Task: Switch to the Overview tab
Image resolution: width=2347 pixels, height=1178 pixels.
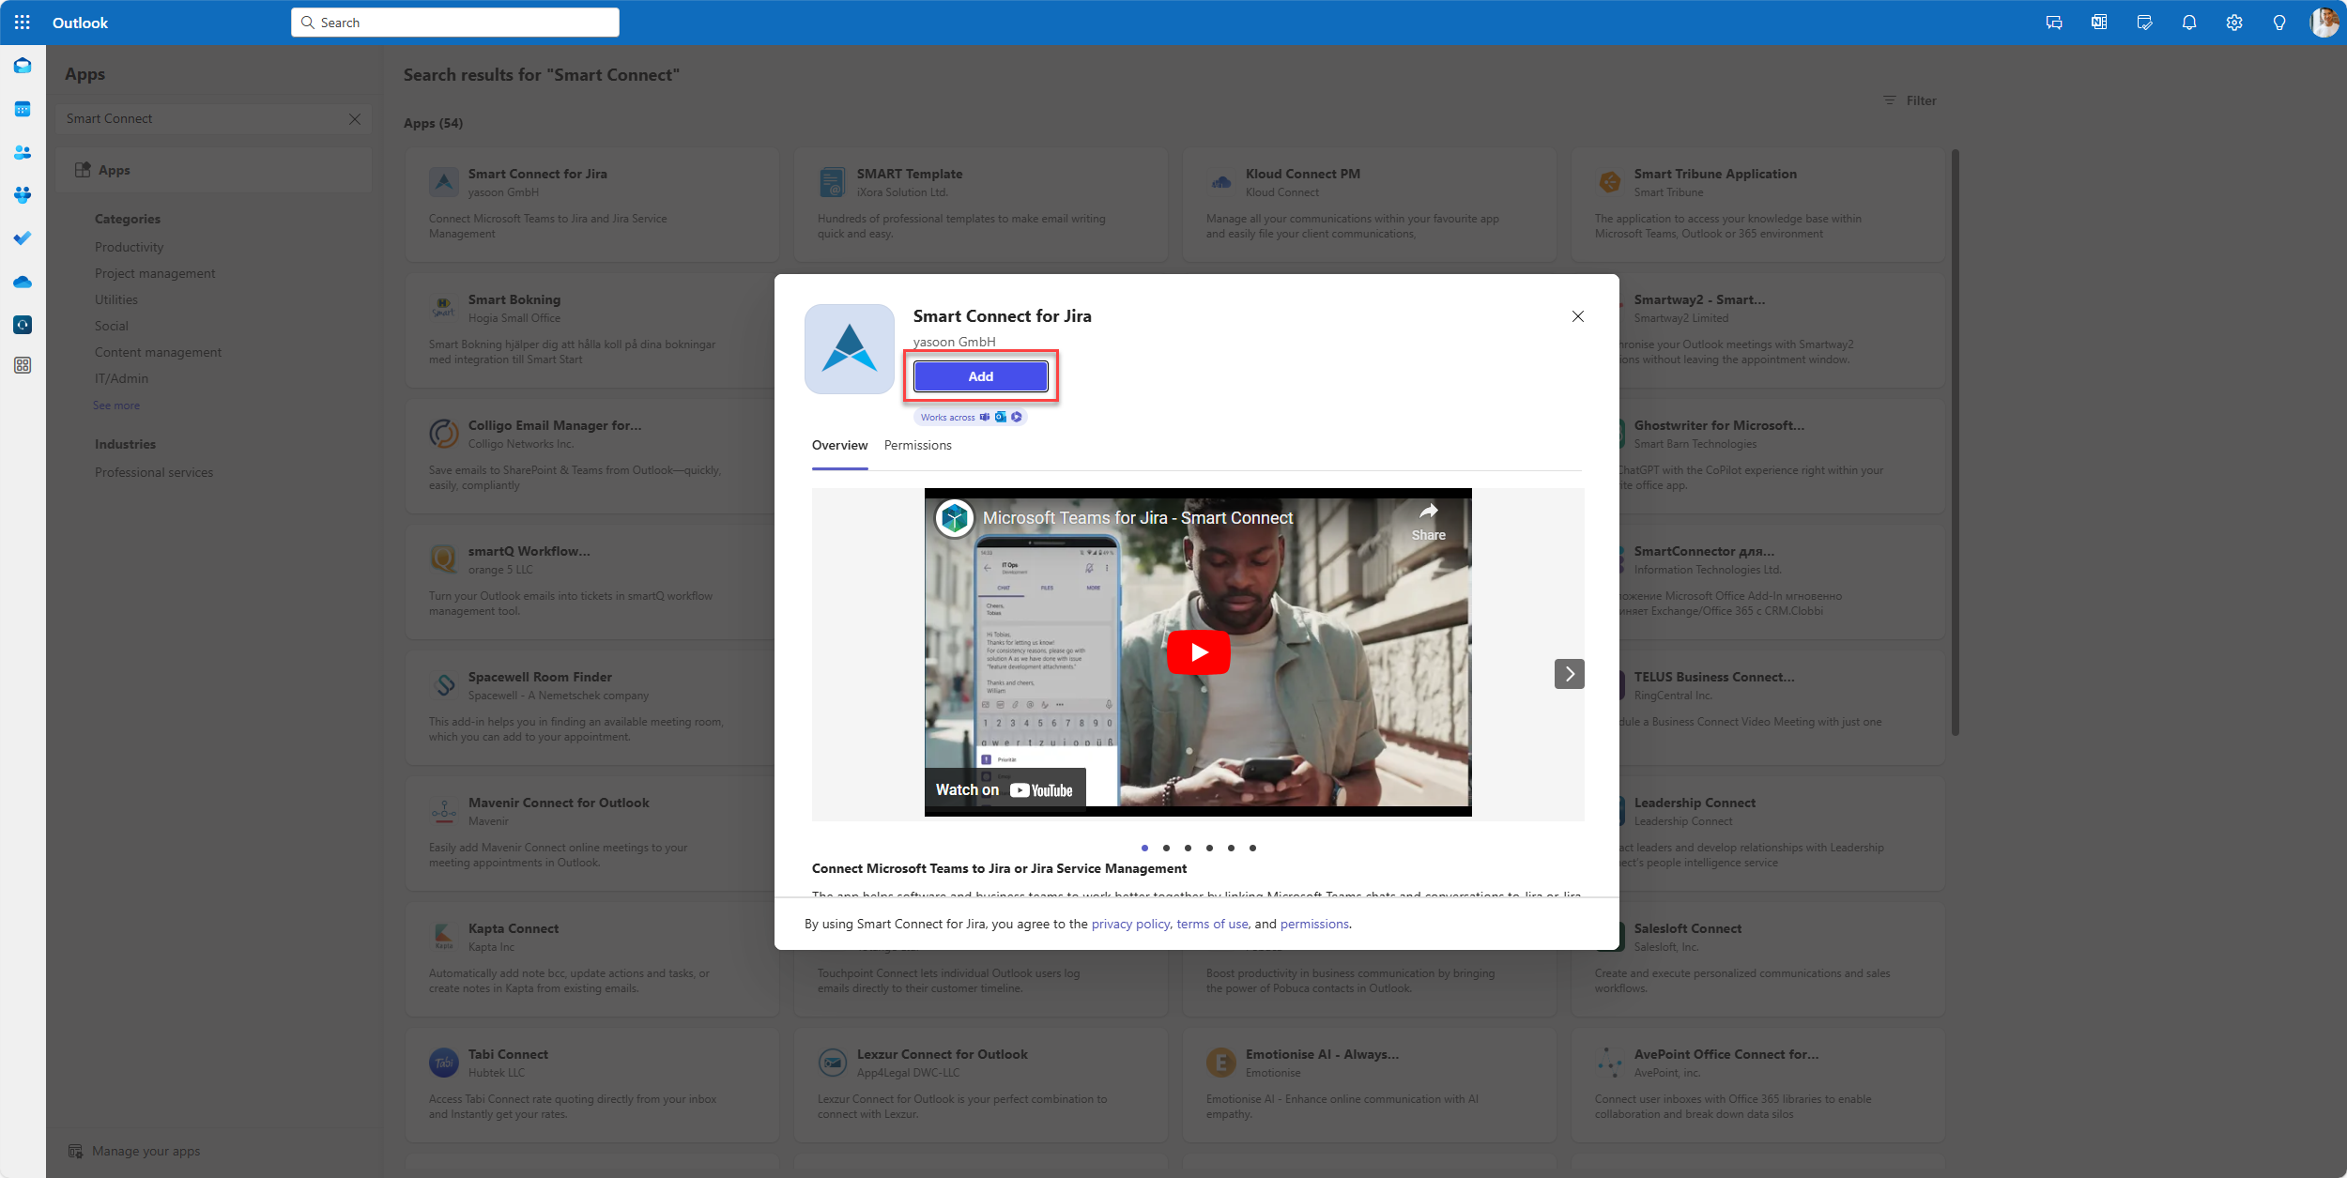Action: (x=840, y=445)
